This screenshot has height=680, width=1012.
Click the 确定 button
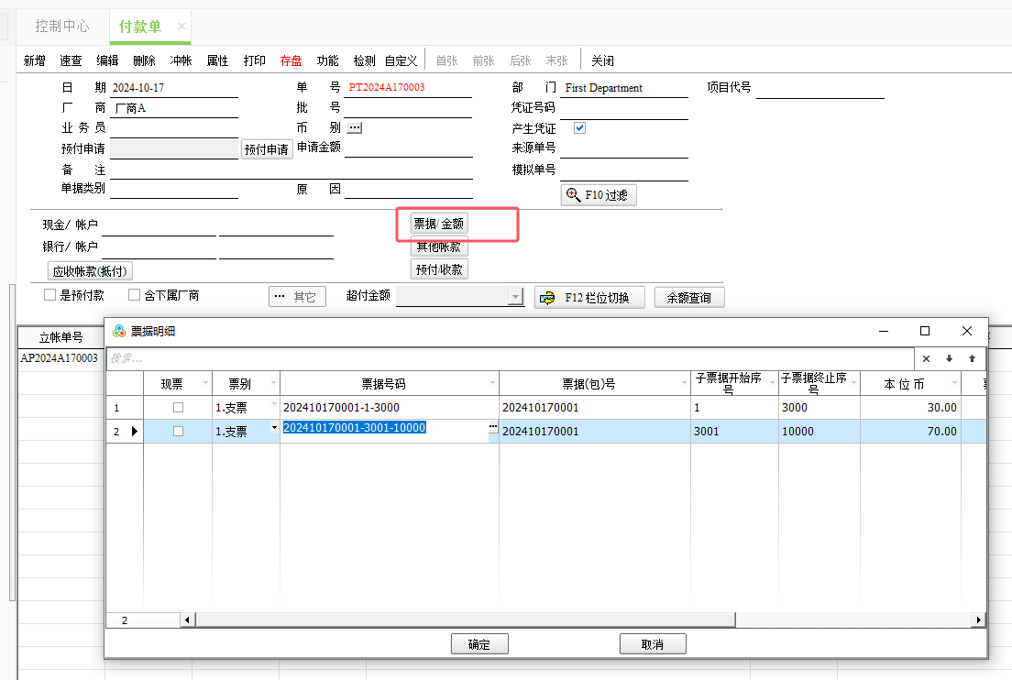click(478, 644)
